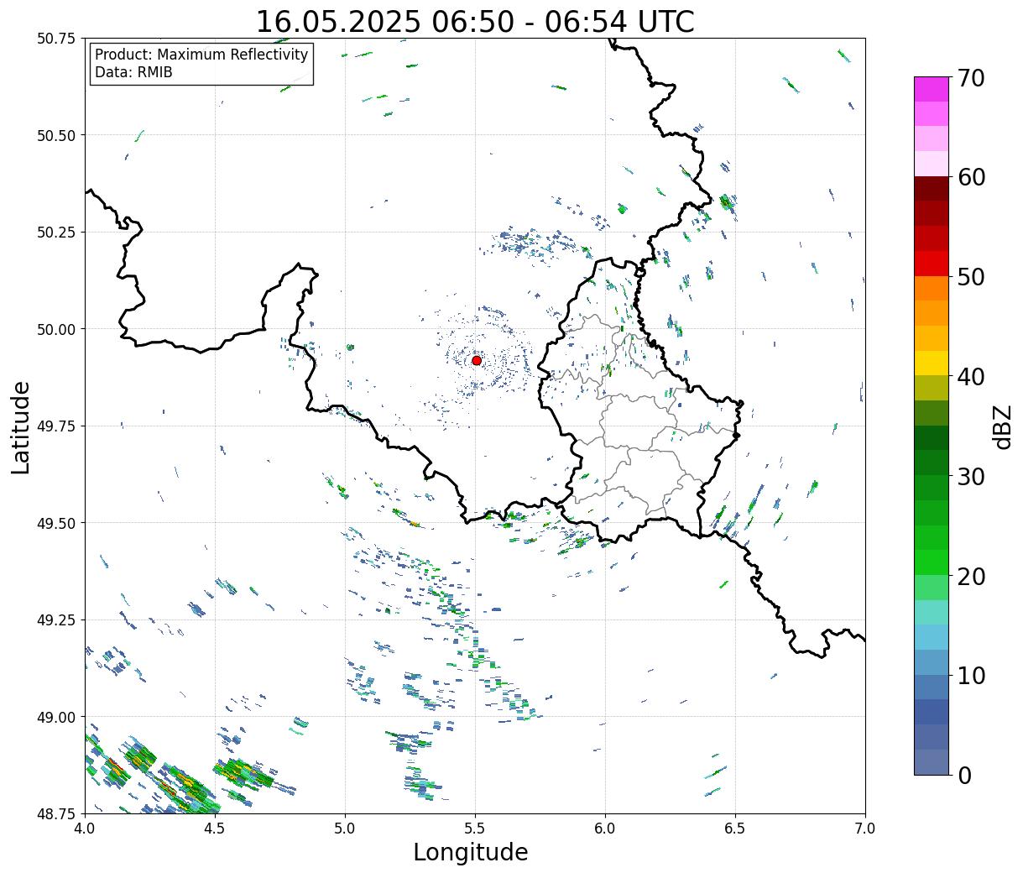Pick the palest pink segment just above 60
Viewport: 1023px width, 873px height.
coord(932,164)
